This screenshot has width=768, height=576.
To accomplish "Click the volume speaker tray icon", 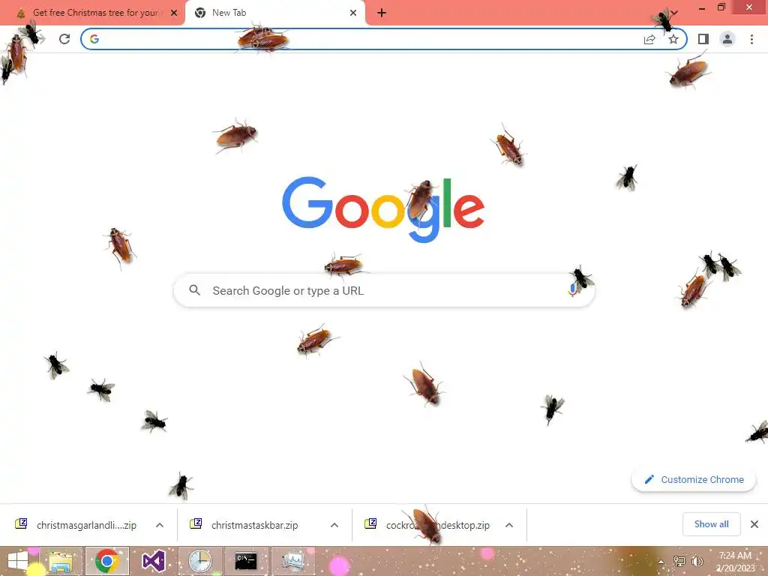I will tap(697, 561).
